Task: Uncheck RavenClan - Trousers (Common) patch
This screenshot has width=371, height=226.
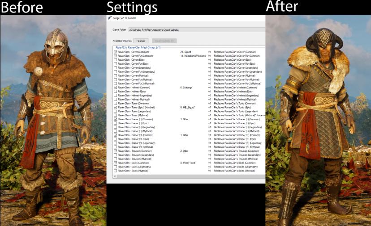Action: (116, 151)
